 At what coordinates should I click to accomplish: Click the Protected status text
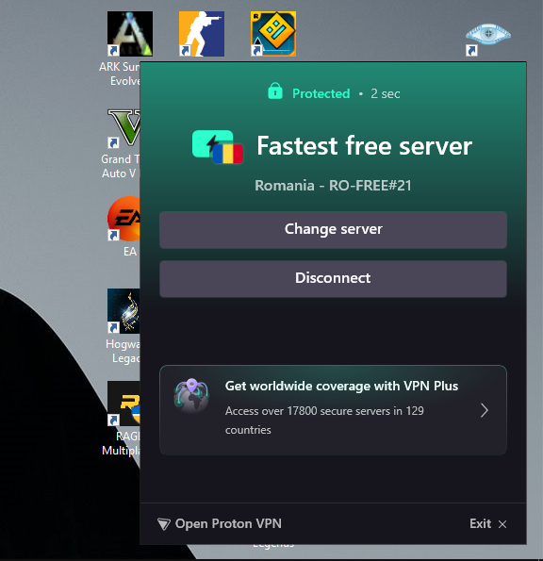click(x=321, y=93)
